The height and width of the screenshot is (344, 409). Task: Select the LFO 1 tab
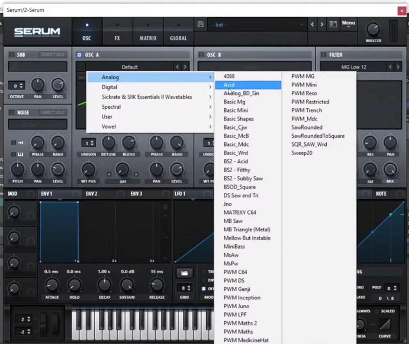point(180,194)
